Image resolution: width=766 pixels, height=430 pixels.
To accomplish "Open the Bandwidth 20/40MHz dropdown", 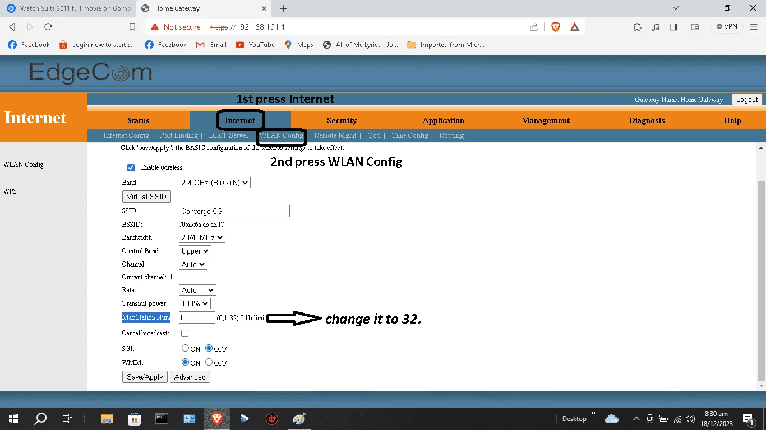I will (x=202, y=237).
